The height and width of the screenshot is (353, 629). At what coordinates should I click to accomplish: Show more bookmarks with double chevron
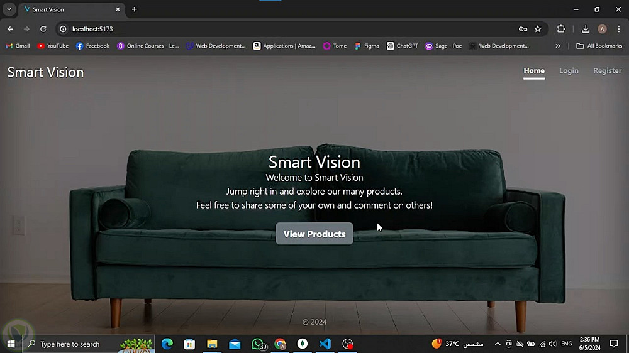pos(557,46)
